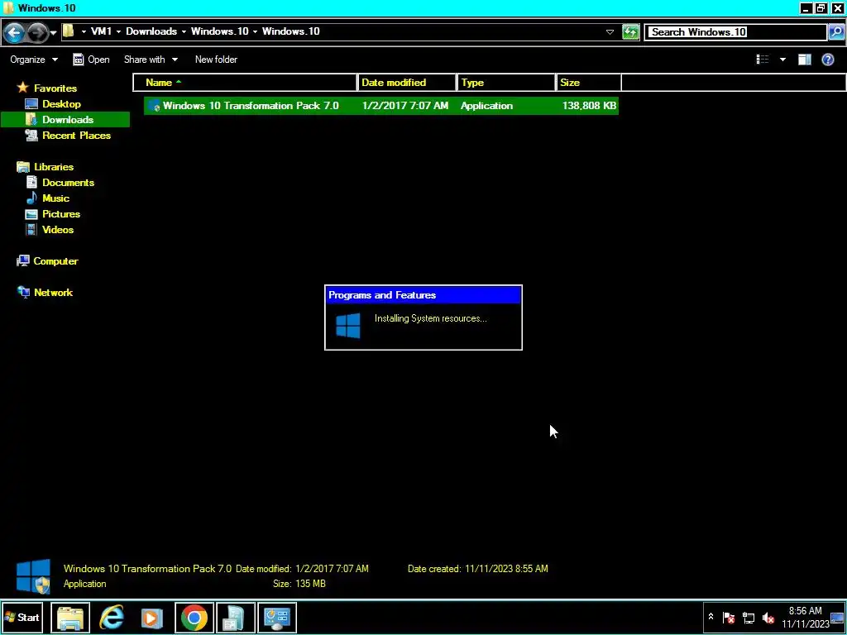
Task: Launch Google Chrome from taskbar
Action: (194, 617)
